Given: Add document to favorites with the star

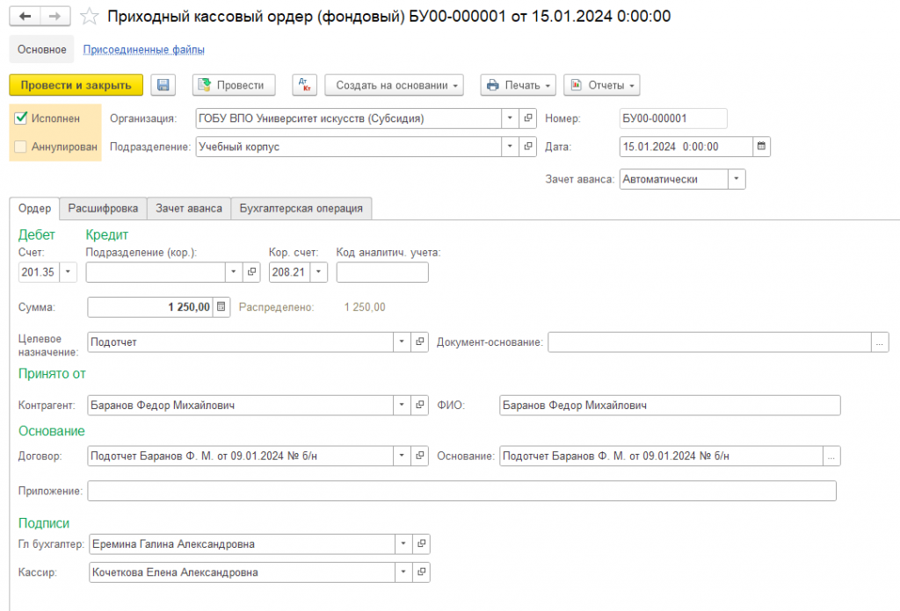Looking at the screenshot, I should [x=89, y=17].
